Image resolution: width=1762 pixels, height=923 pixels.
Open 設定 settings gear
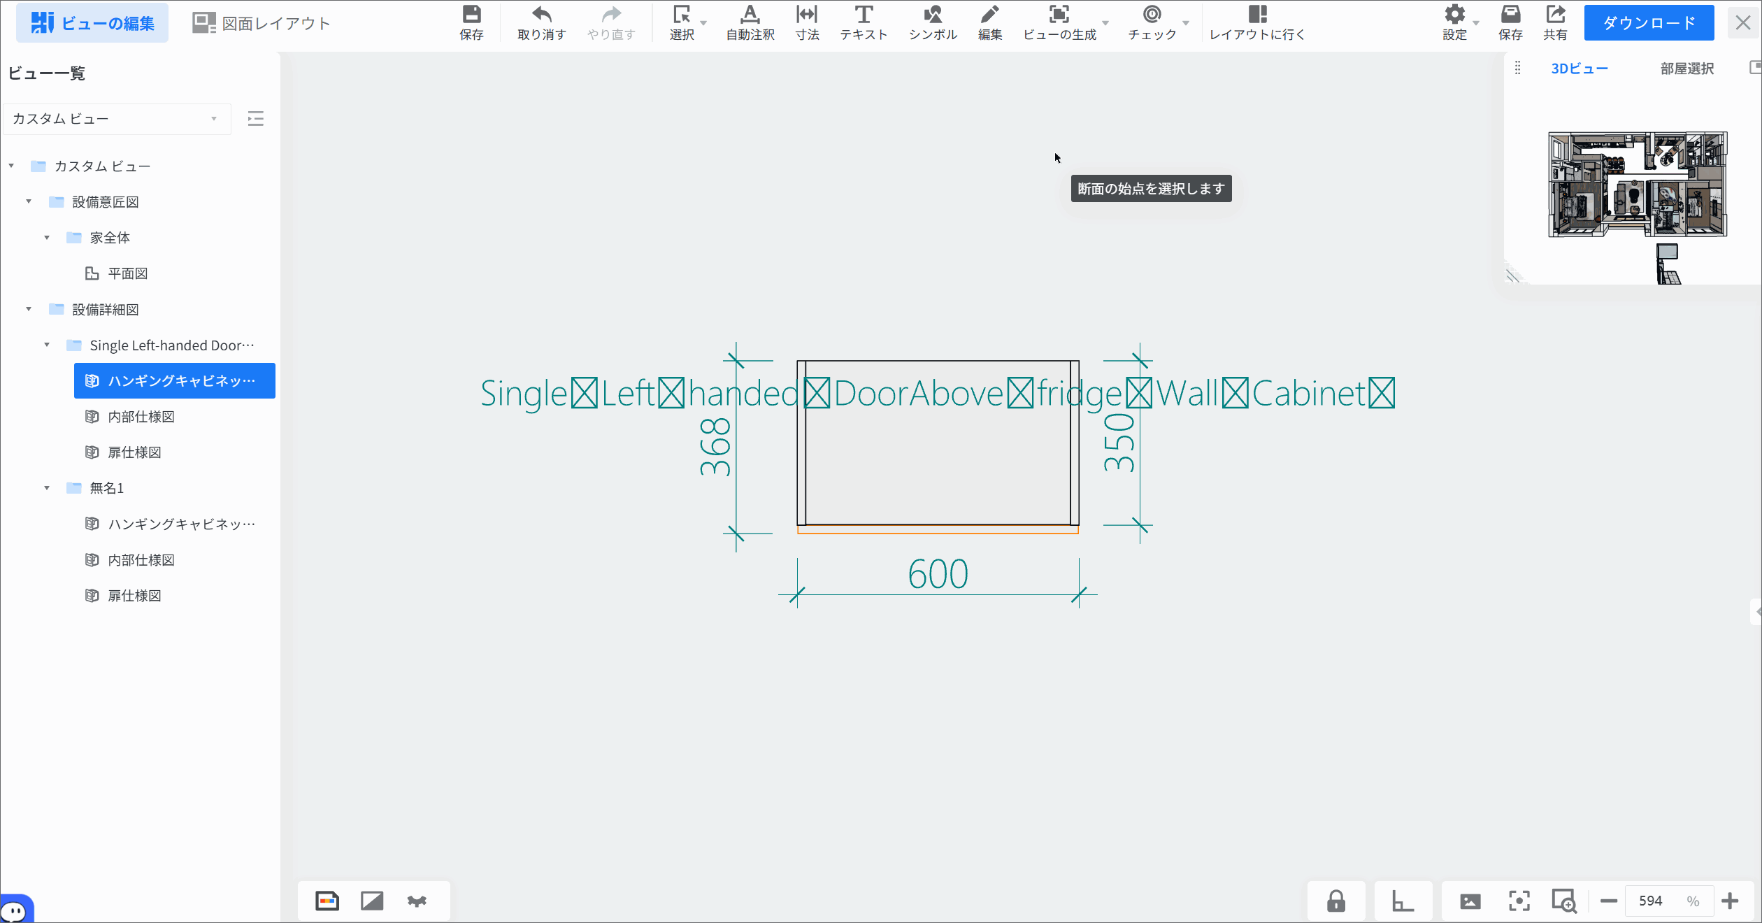click(1454, 22)
